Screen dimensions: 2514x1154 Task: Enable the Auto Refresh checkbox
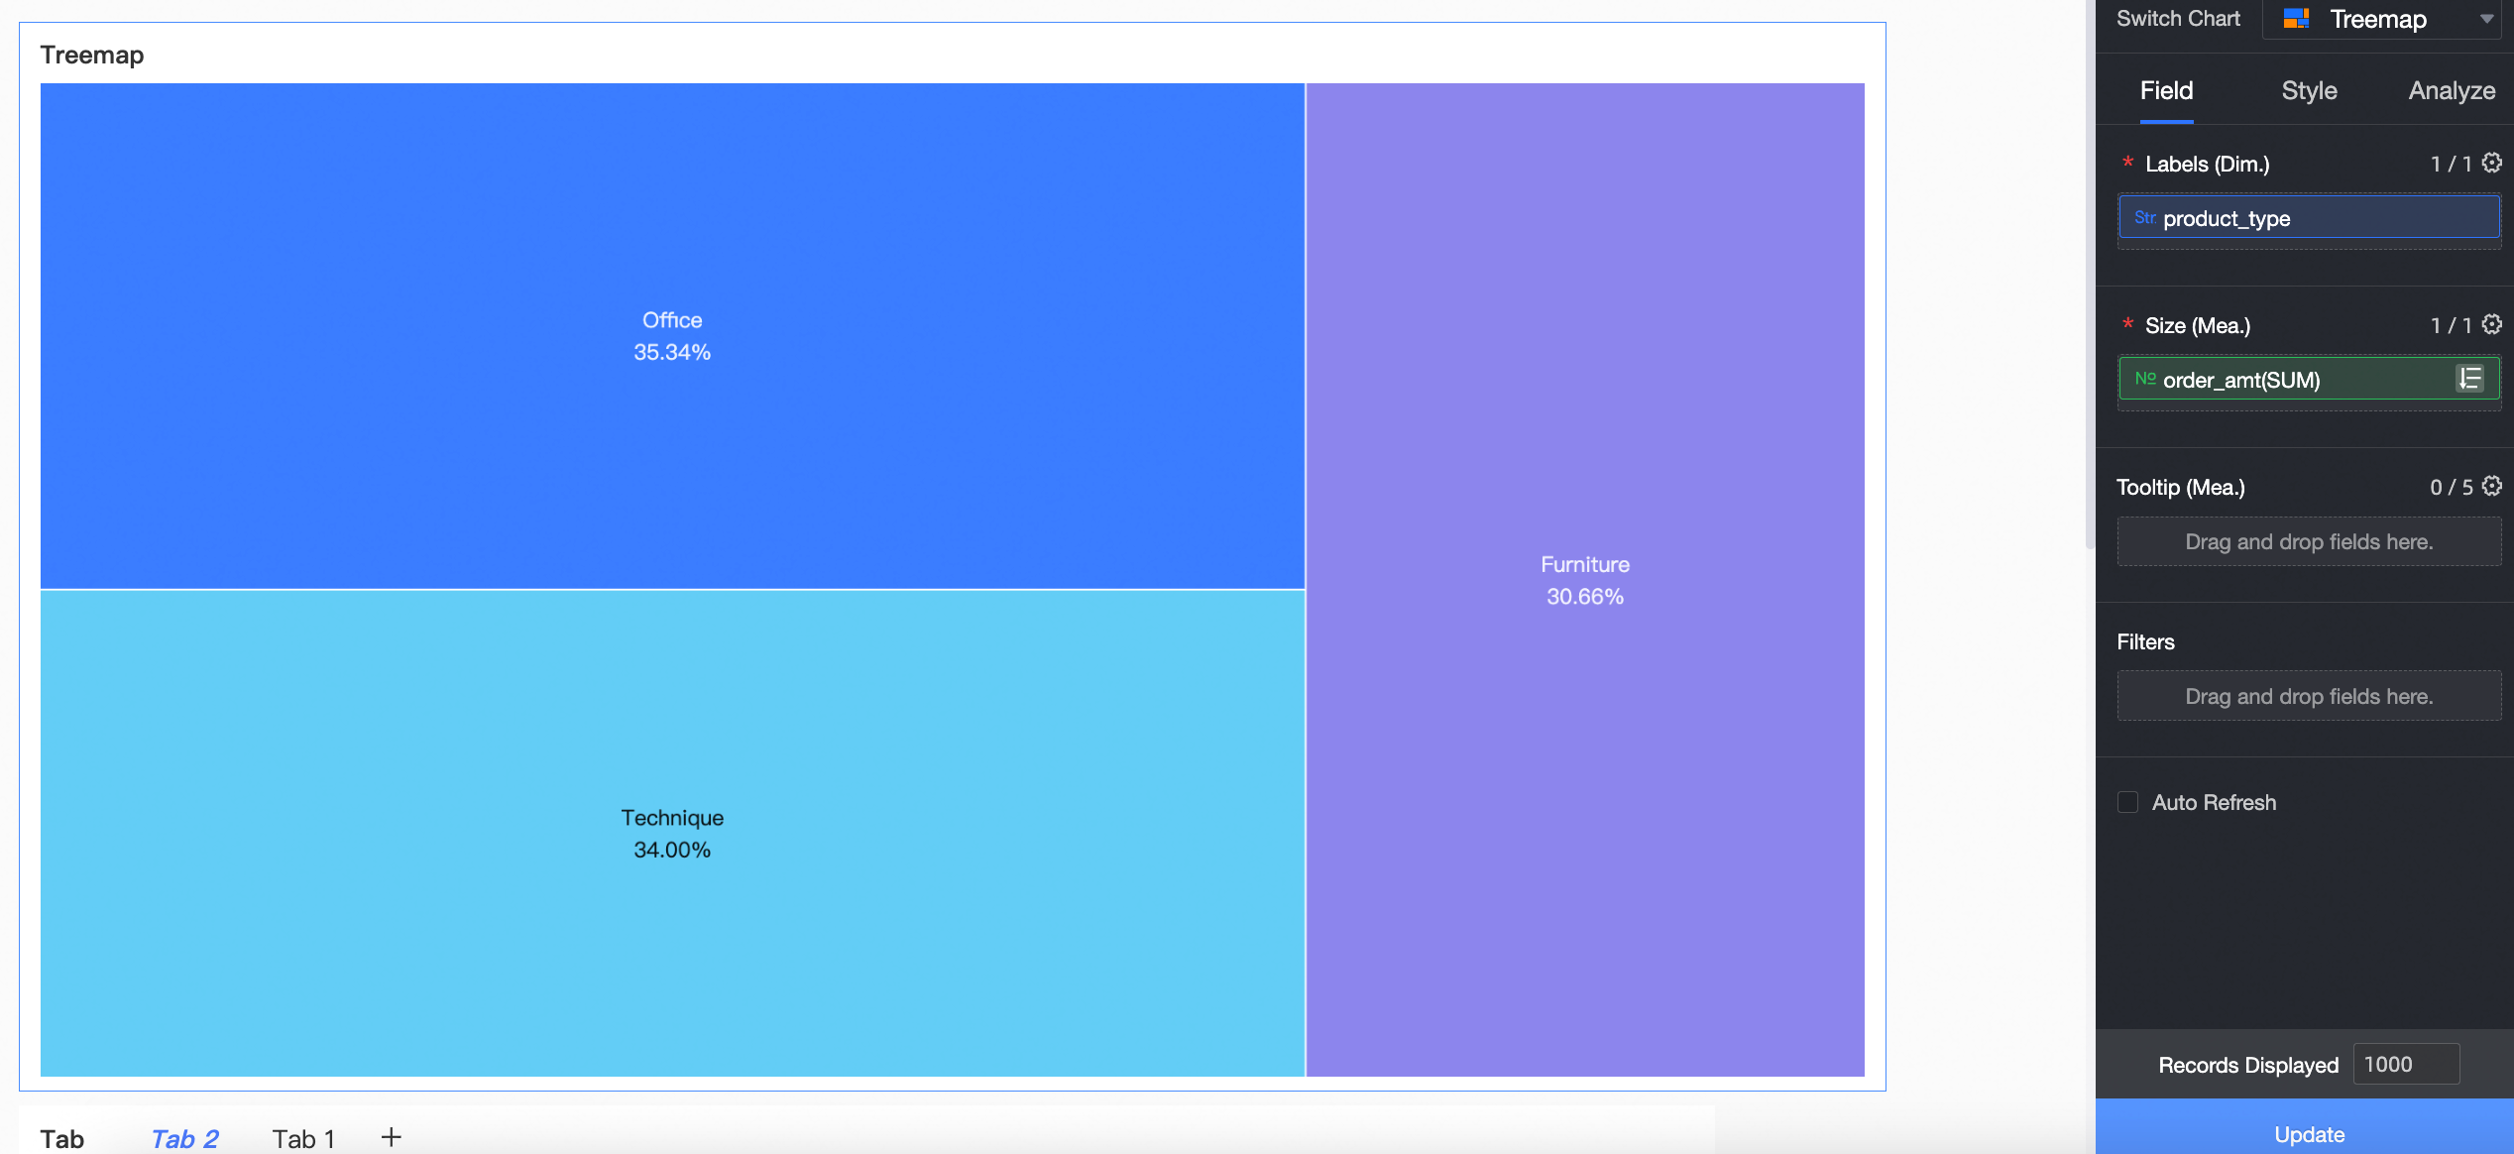2128,802
